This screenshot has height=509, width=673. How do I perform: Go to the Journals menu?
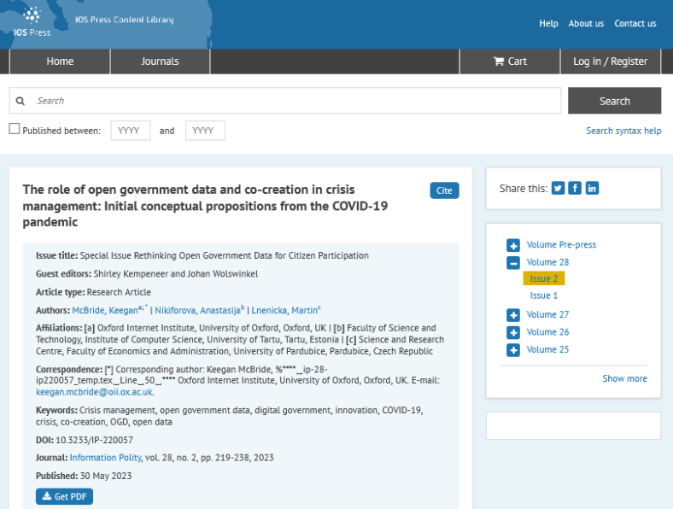(160, 61)
